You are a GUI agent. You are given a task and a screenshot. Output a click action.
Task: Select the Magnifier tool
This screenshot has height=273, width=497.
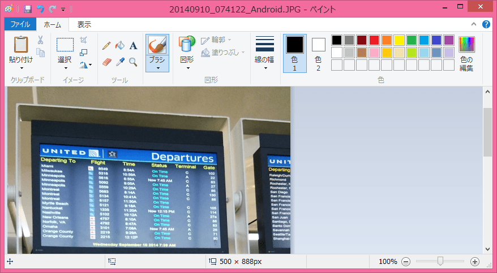pyautogui.click(x=133, y=62)
